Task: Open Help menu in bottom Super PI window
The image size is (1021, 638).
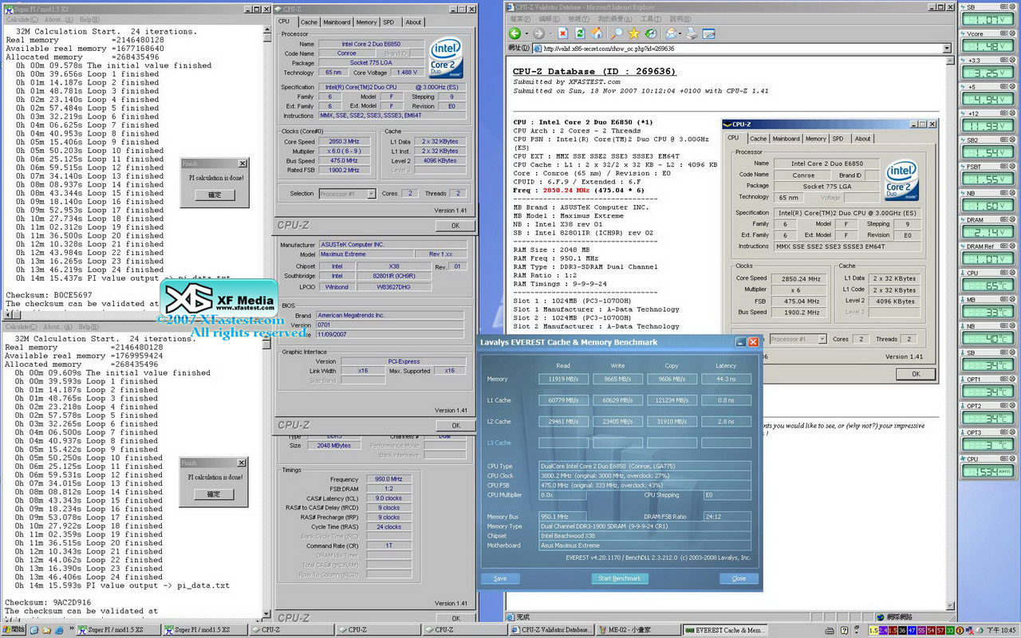Action: tap(89, 326)
